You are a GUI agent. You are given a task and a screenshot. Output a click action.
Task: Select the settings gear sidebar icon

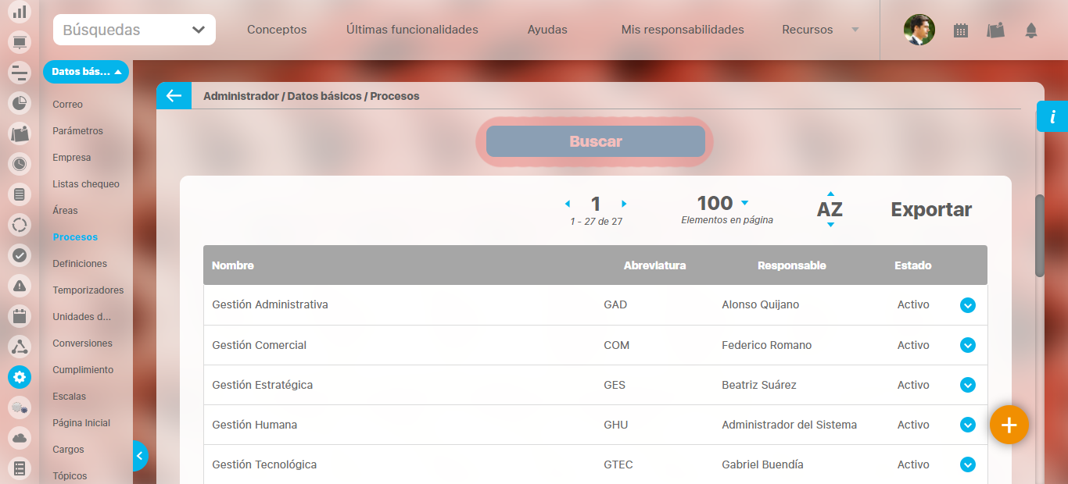click(20, 377)
